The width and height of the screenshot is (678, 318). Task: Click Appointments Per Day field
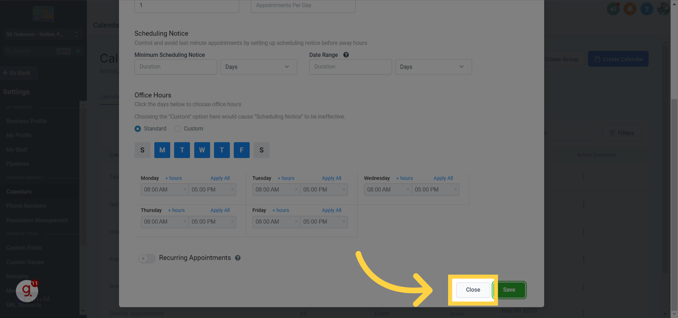tap(303, 6)
